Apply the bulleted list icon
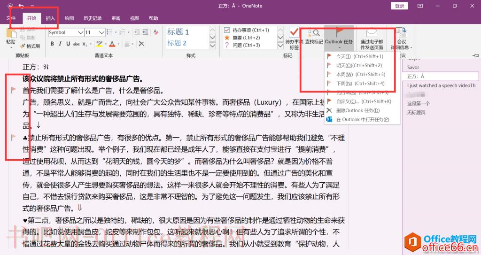Image resolution: width=481 pixels, height=255 pixels. tap(109, 32)
